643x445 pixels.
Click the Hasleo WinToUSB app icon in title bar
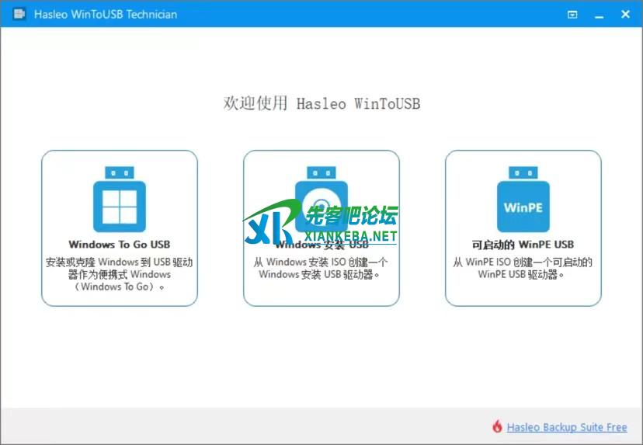pyautogui.click(x=19, y=14)
